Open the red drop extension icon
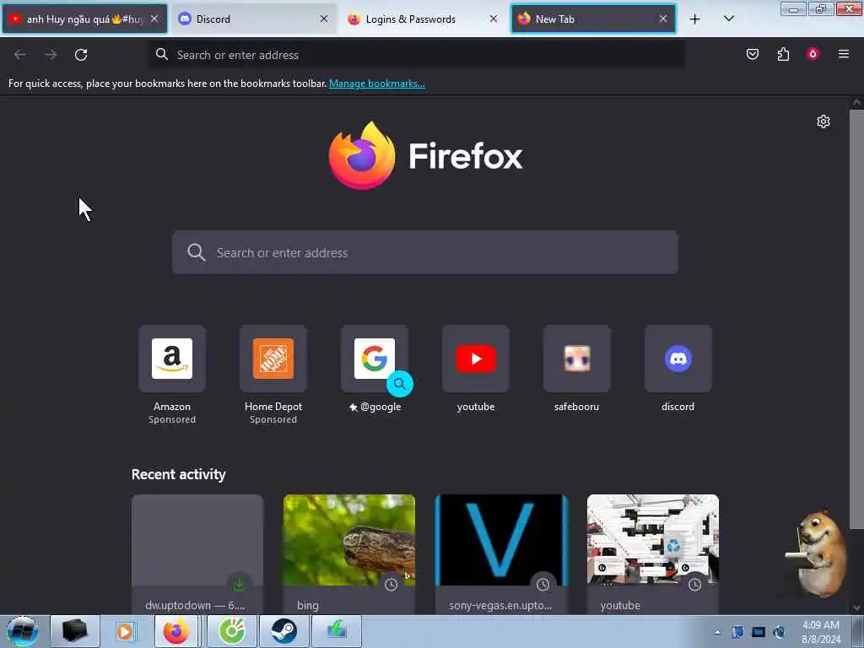Viewport: 864px width, 648px height. point(813,54)
